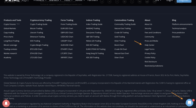Image resolution: width=196 pixels, height=108 pixels.
Task: Open the Reddit social icon
Action: tap(147, 1)
